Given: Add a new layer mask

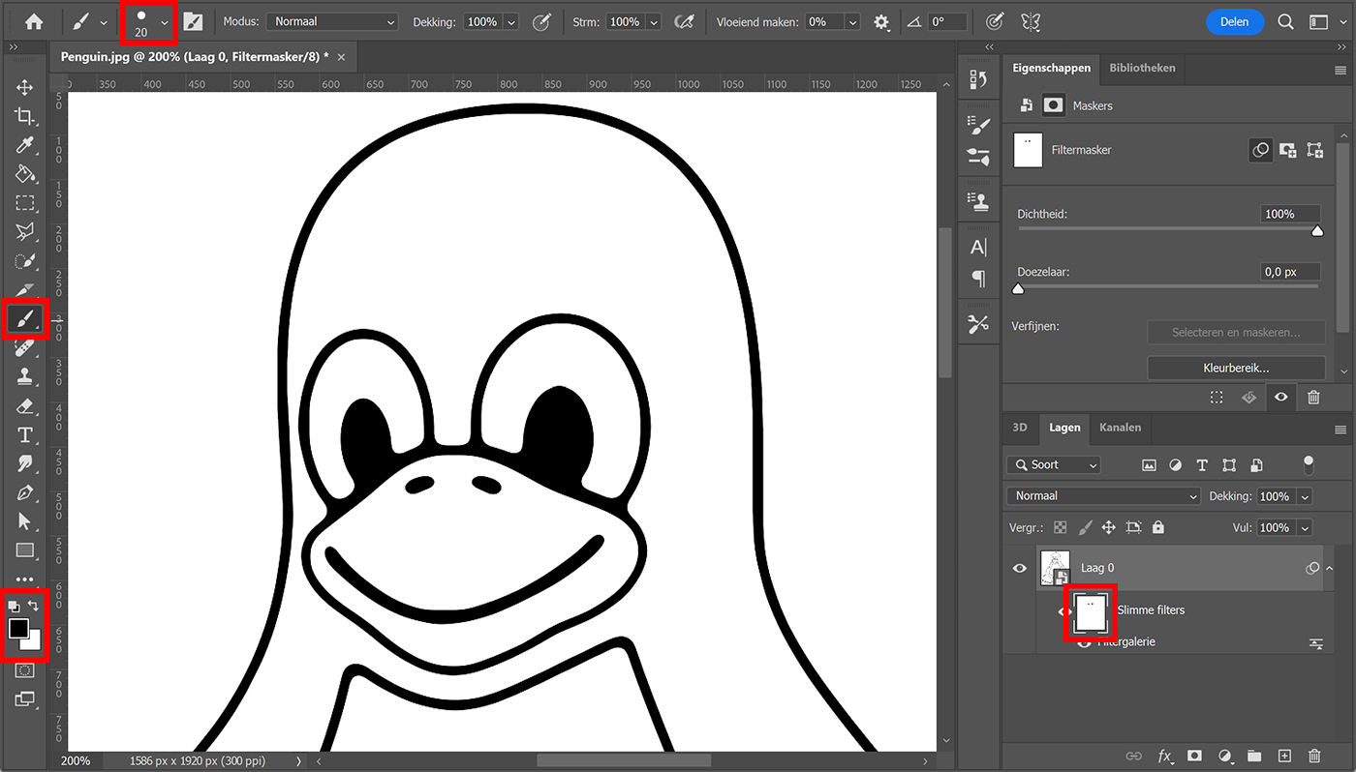Looking at the screenshot, I should [1194, 757].
